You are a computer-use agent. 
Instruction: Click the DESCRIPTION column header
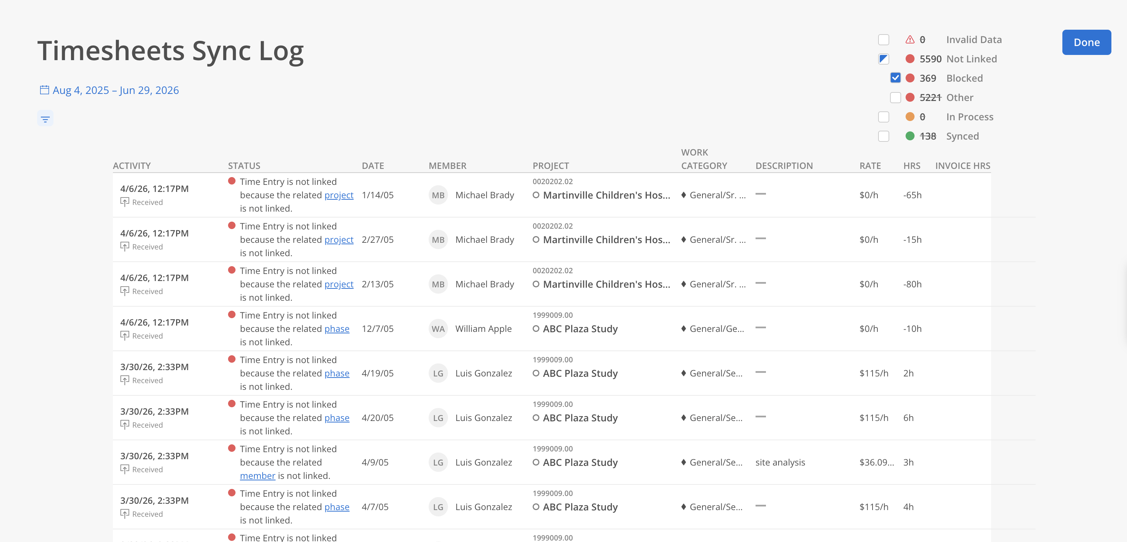tap(784, 166)
